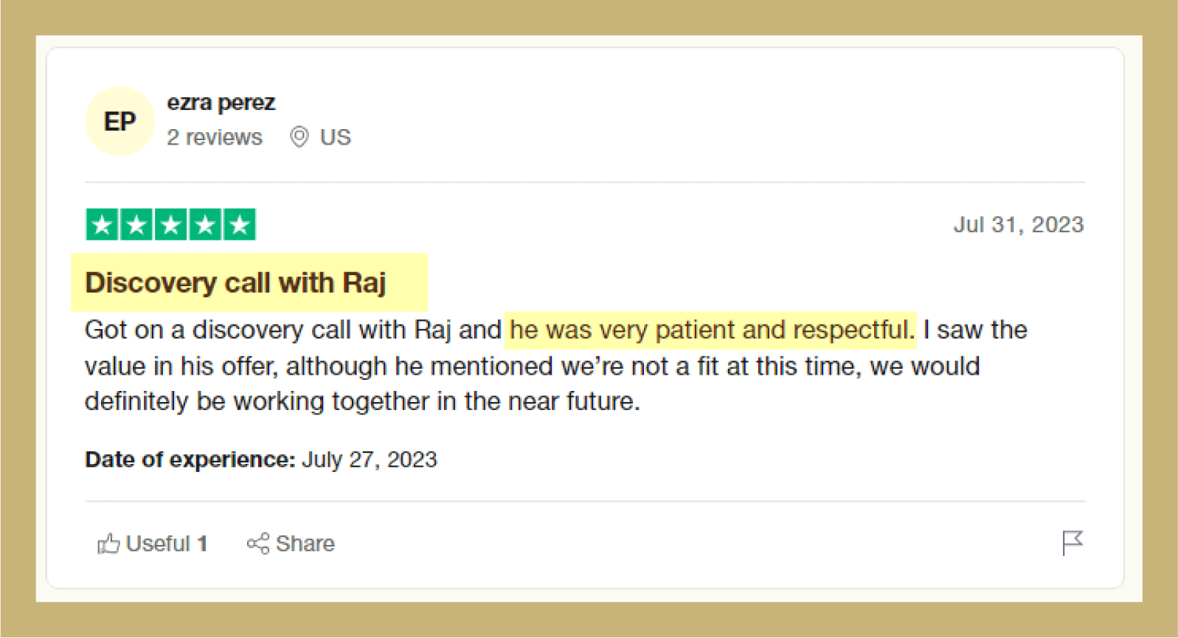The image size is (1178, 638).
Task: Click the '2 reviews' count text
Action: 214,137
